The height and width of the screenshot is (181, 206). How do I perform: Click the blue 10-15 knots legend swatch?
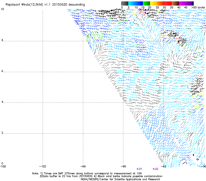pos(139,3)
